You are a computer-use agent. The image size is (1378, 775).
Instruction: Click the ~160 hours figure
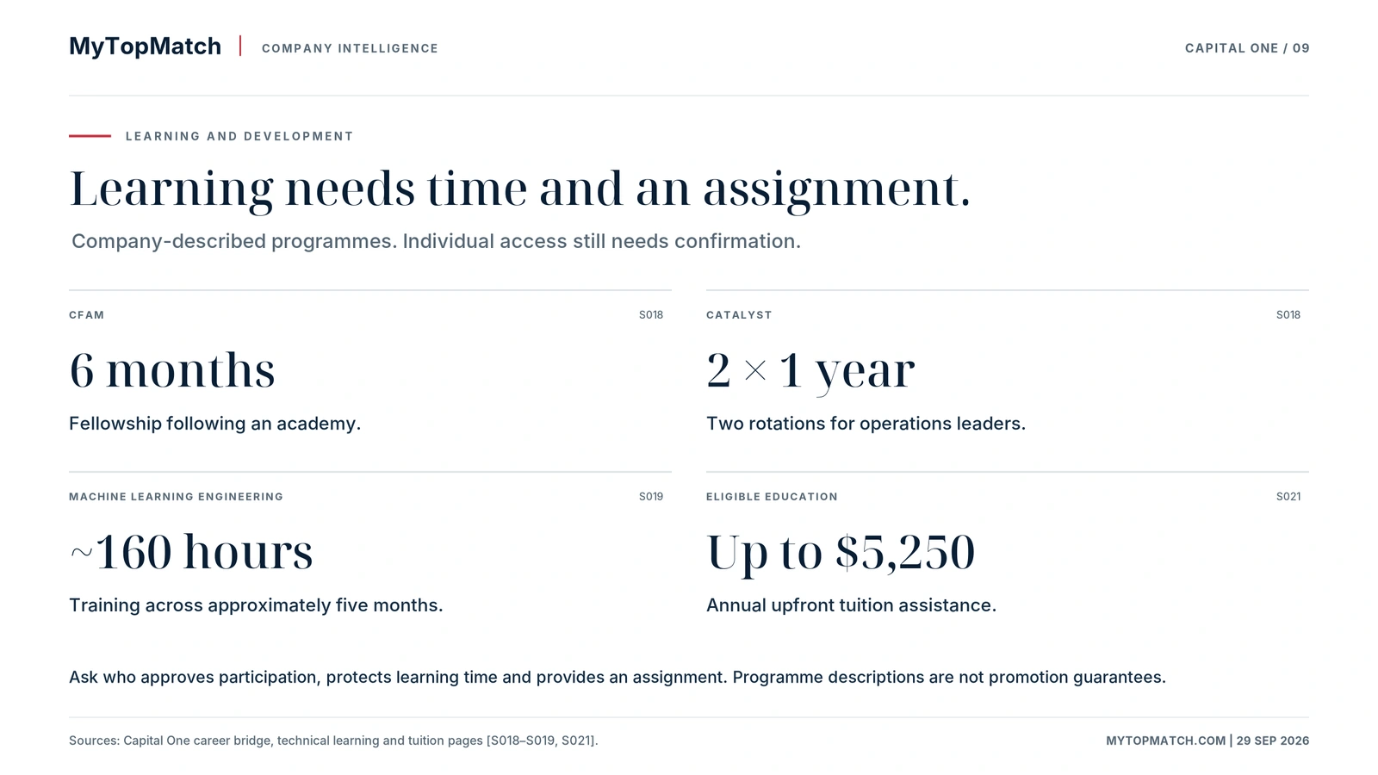(191, 552)
